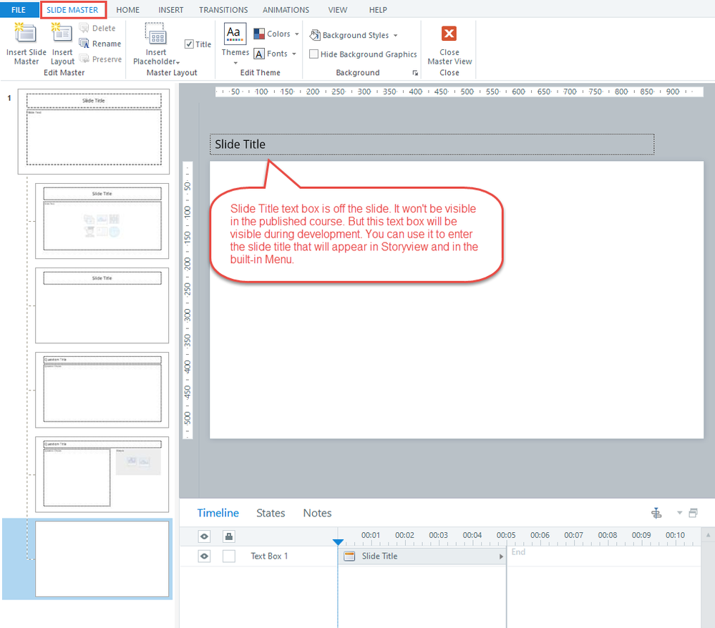Toggle the lock box for Text Box 1
Viewport: 715px width, 628px height.
point(229,556)
